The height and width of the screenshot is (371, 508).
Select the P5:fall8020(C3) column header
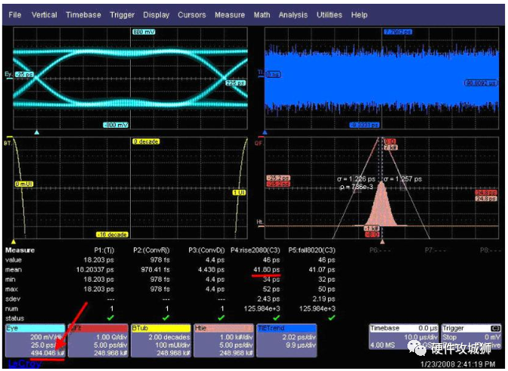tap(312, 250)
